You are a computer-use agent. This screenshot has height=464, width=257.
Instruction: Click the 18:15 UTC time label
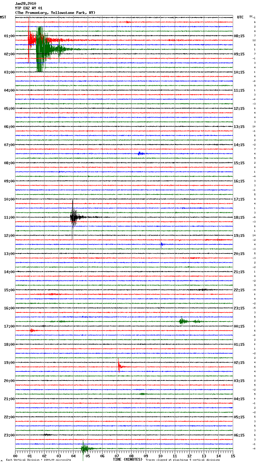click(x=239, y=217)
